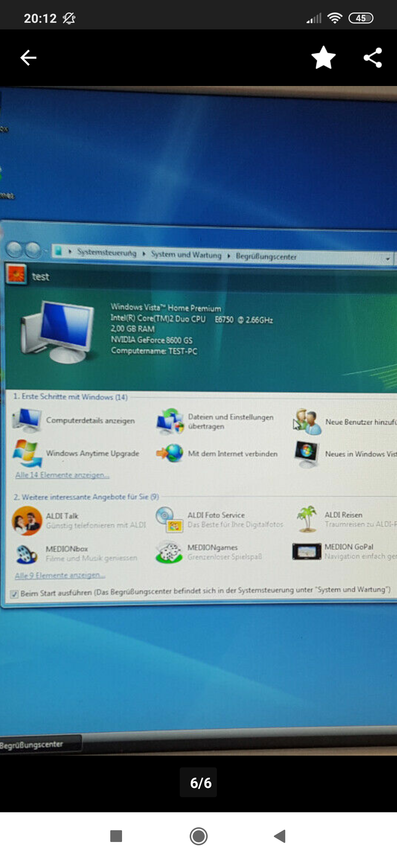This screenshot has height=860, width=397.
Task: Expand arrow before Begrüßungscenter breadcrumb
Action: click(229, 255)
